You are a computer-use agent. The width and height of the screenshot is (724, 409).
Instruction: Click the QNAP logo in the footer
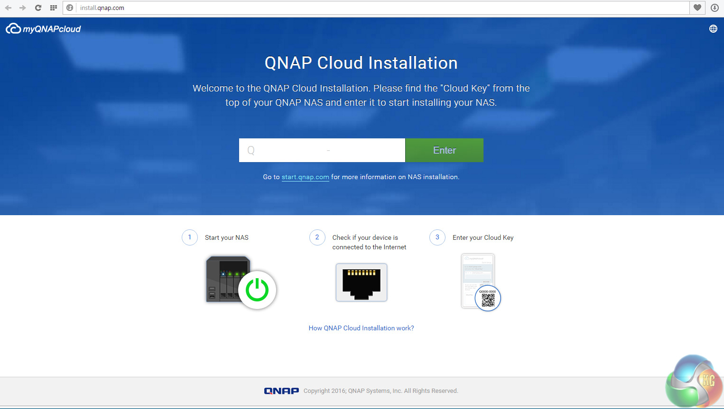point(281,391)
